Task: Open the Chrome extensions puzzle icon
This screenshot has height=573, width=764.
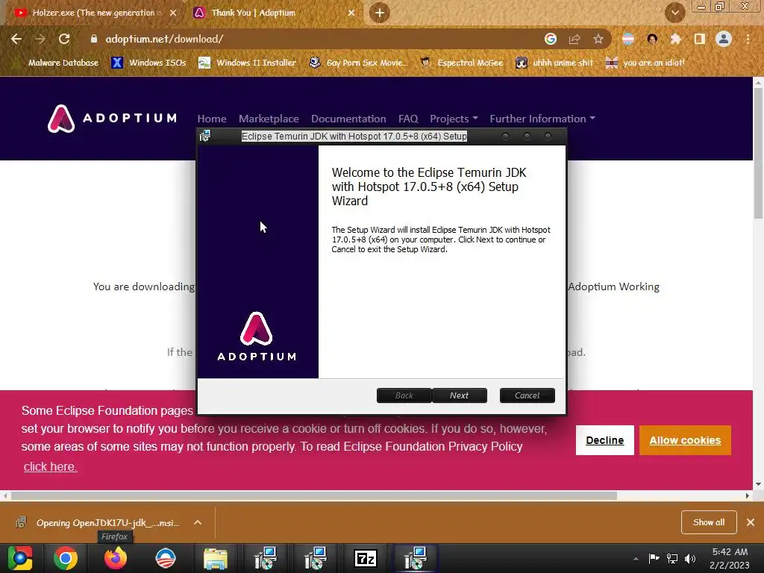Action: 676,39
